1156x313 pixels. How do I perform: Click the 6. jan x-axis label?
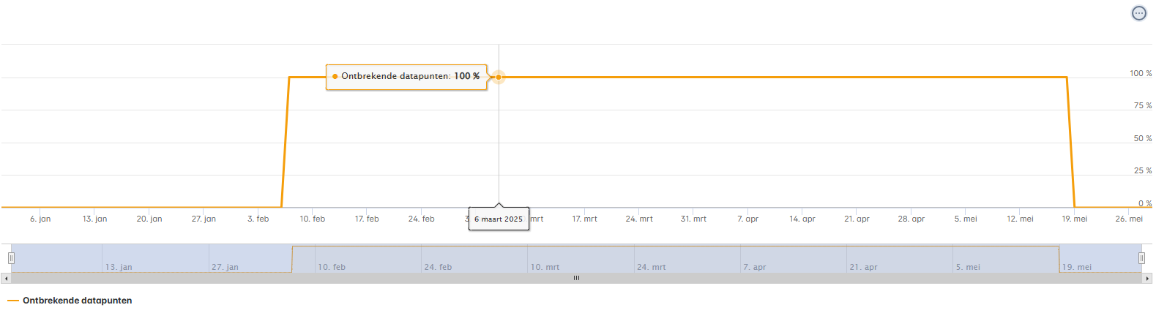click(x=40, y=219)
